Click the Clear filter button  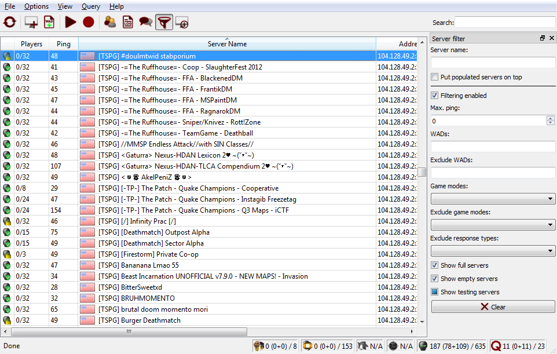point(493,307)
